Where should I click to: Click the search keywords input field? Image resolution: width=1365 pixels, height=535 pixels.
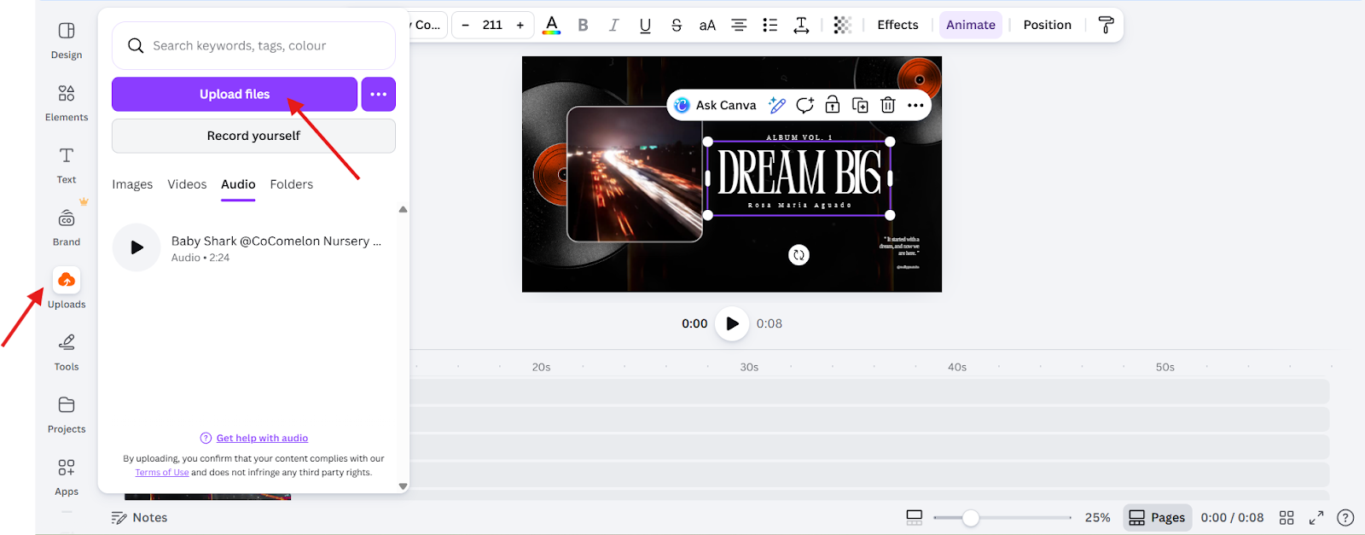point(253,46)
